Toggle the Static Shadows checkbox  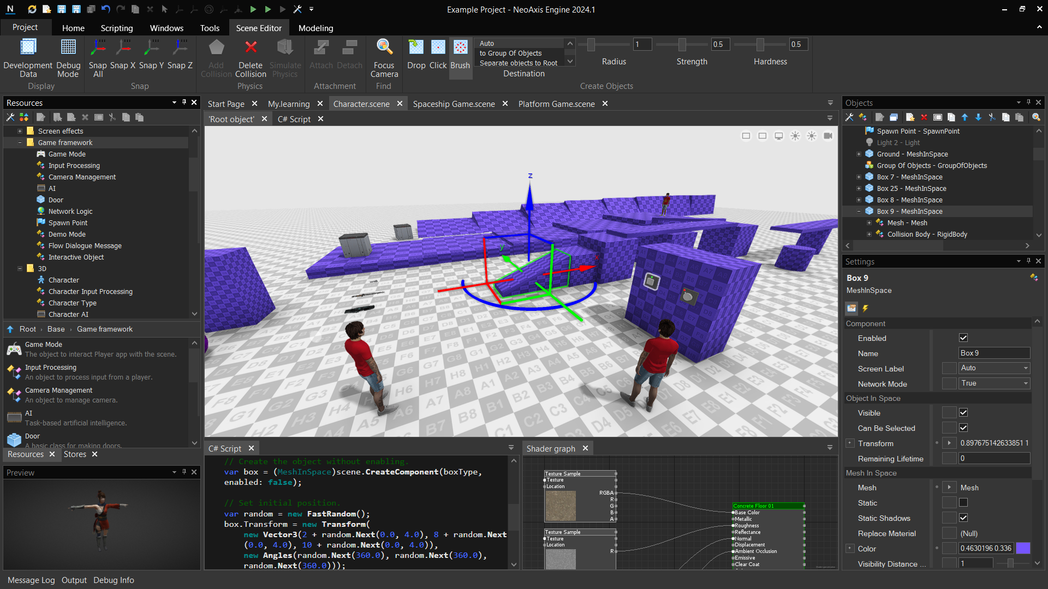(963, 518)
